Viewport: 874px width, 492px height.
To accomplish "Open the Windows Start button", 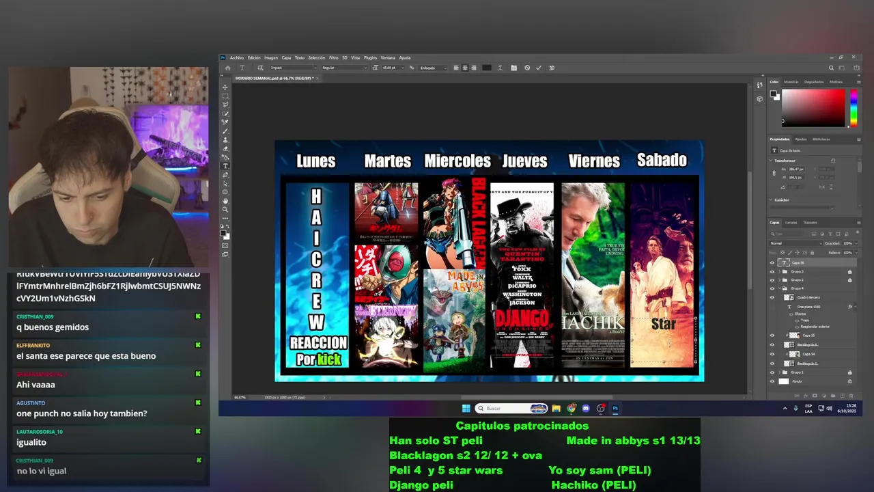I will [466, 409].
